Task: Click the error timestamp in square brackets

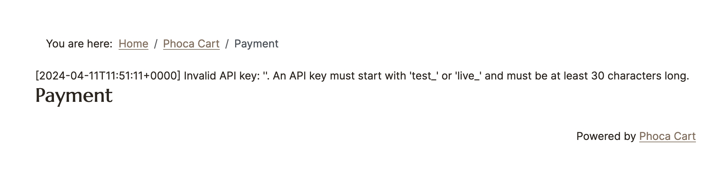Action: (x=108, y=76)
